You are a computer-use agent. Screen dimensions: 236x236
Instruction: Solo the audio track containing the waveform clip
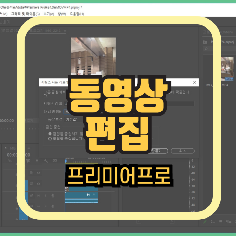point(46,196)
